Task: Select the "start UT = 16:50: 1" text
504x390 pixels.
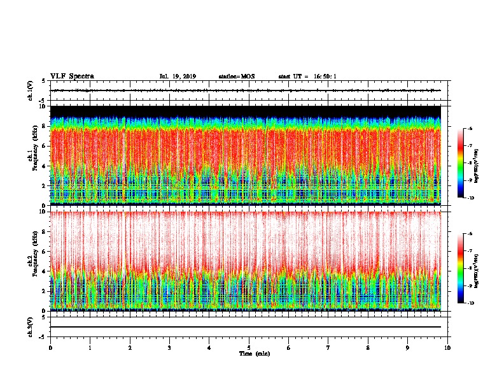Action: click(x=307, y=76)
